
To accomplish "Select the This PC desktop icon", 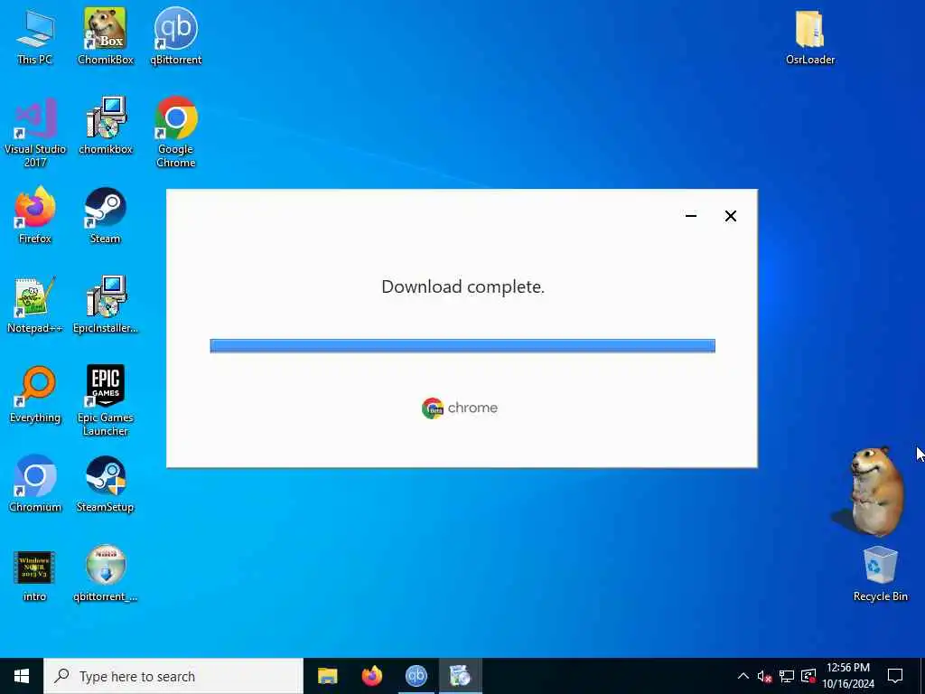I will (x=35, y=35).
